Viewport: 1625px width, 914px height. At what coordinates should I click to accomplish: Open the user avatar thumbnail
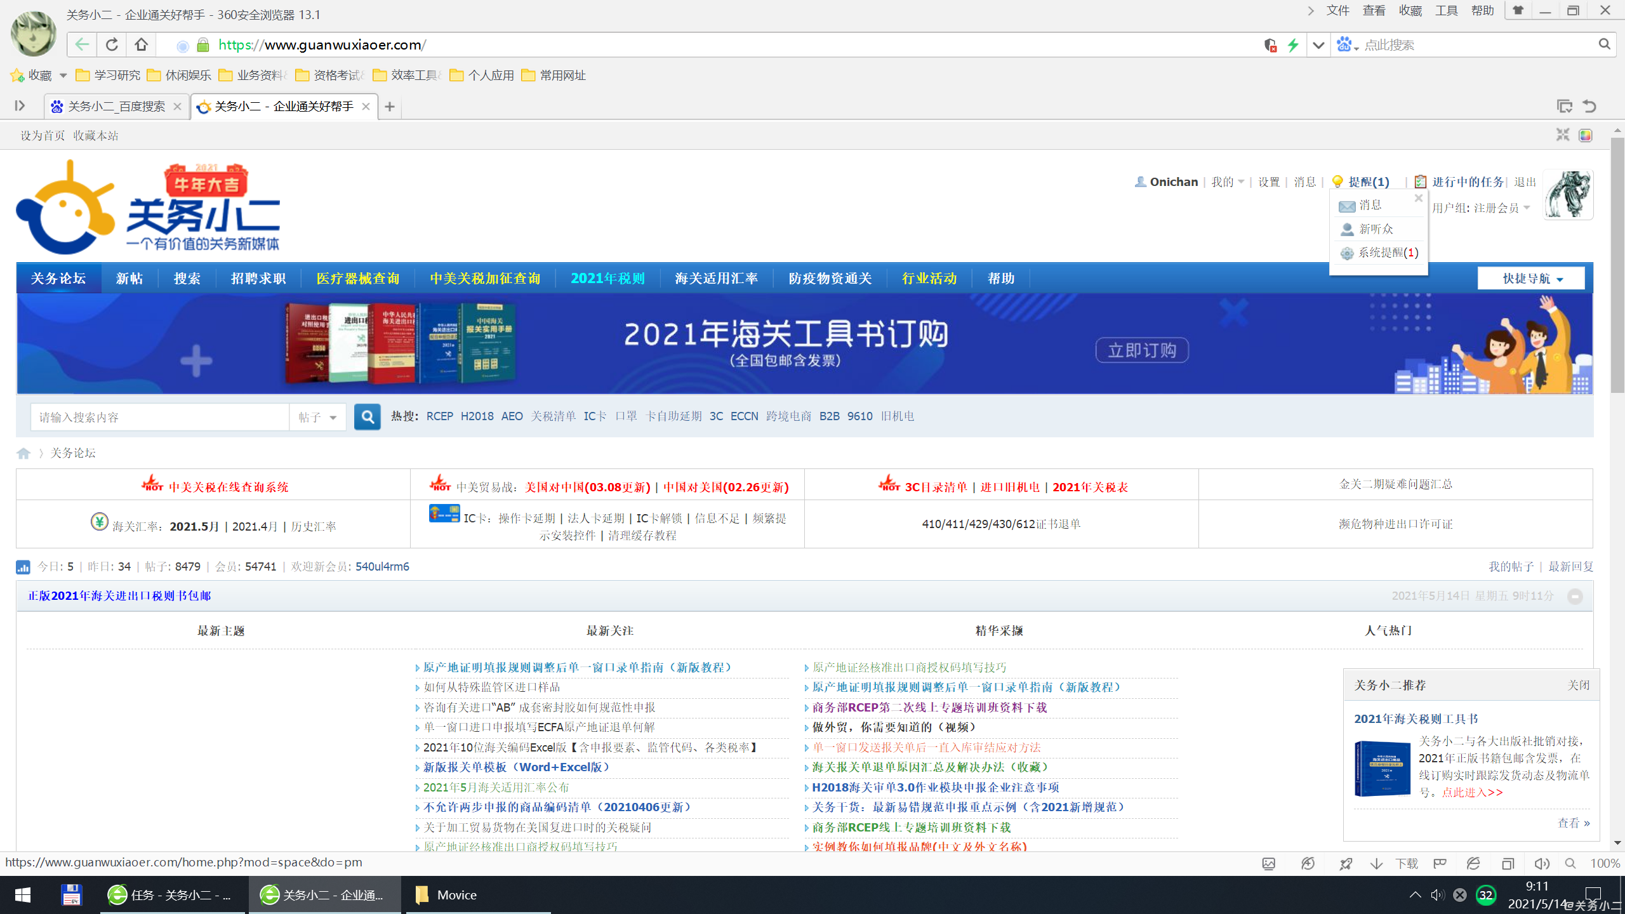click(x=1568, y=194)
